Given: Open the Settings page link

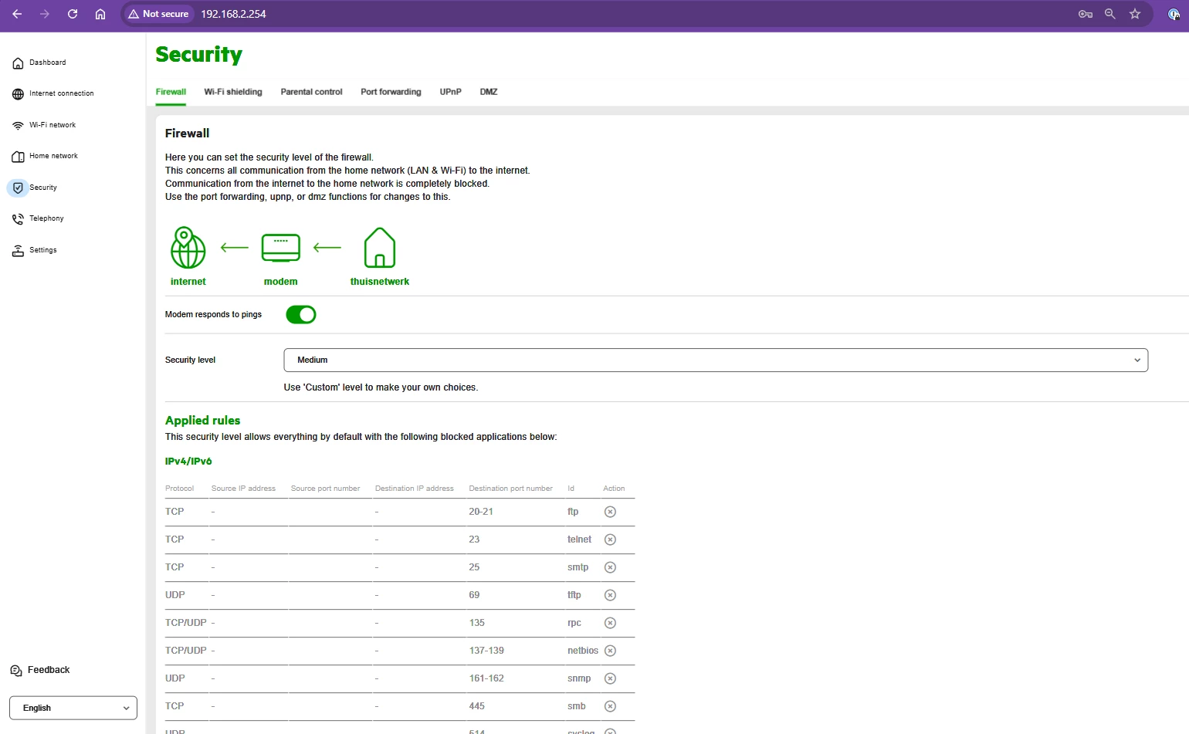Looking at the screenshot, I should 43,250.
